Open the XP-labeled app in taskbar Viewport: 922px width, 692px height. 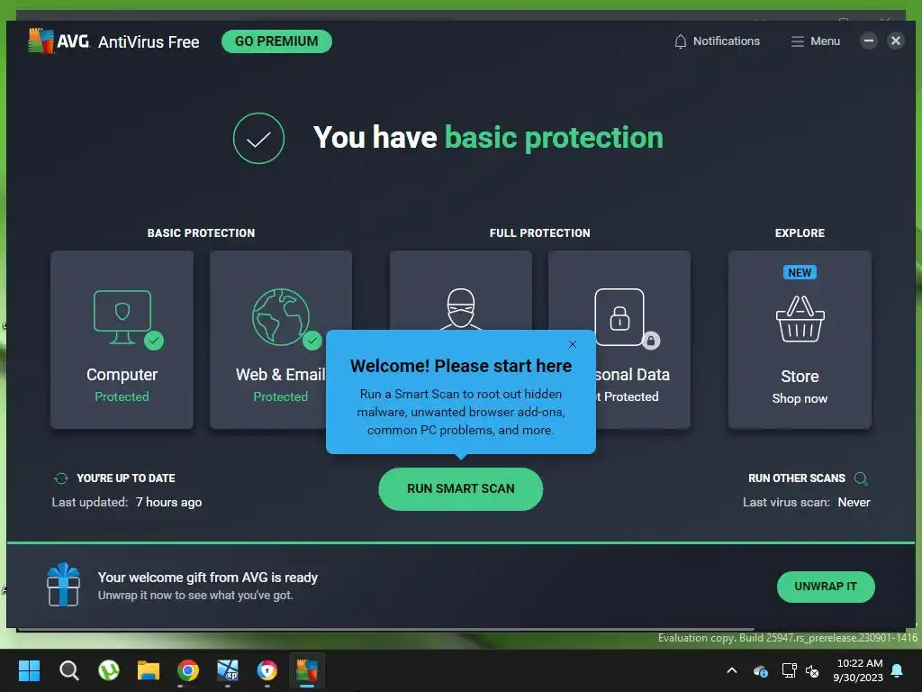pos(228,670)
